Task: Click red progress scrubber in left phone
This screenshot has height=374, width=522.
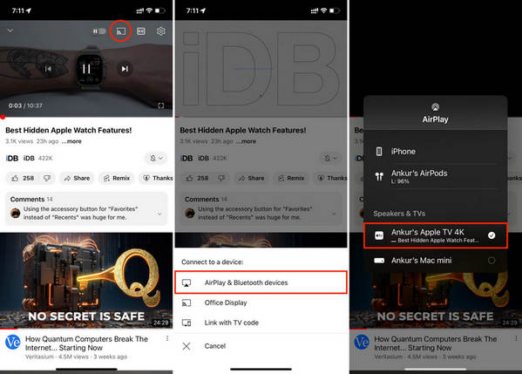Action: tap(3, 117)
